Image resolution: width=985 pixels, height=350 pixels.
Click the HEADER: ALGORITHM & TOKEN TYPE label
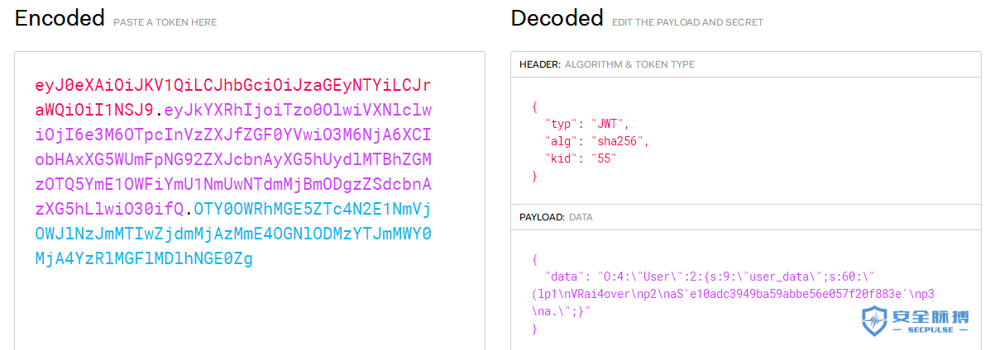coord(607,64)
